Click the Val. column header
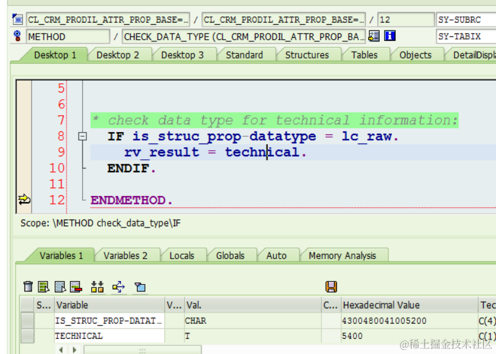Screen dimensions: 496x354 (253, 305)
